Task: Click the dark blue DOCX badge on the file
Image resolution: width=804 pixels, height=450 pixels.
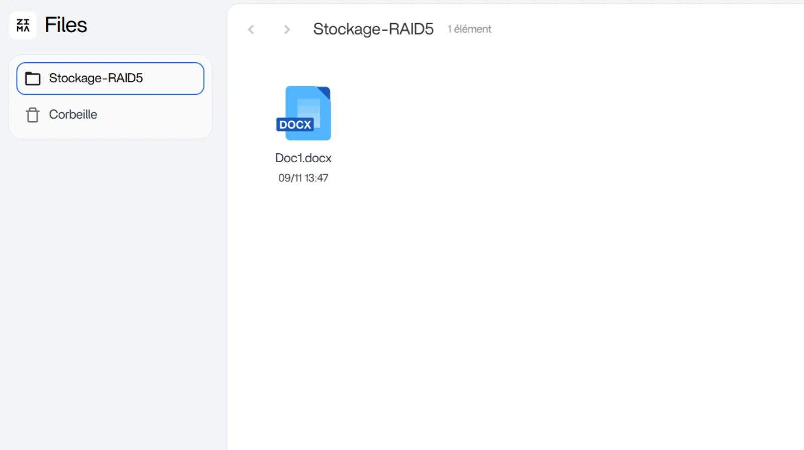Action: tap(295, 125)
